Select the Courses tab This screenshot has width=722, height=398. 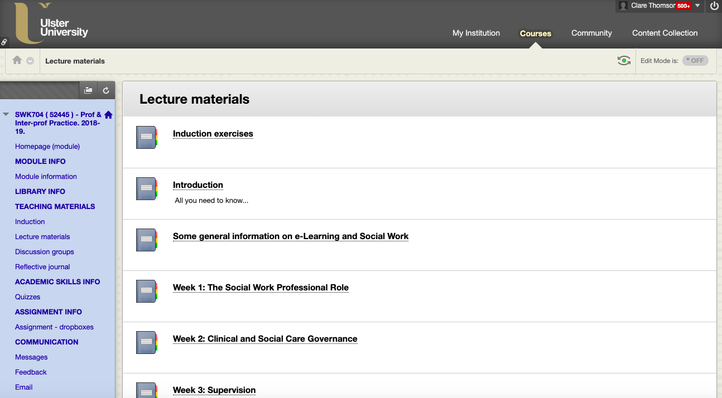(536, 33)
